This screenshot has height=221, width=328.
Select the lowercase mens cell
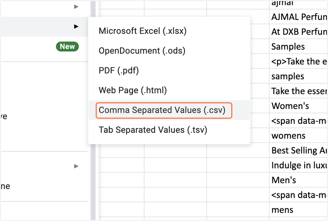298,210
